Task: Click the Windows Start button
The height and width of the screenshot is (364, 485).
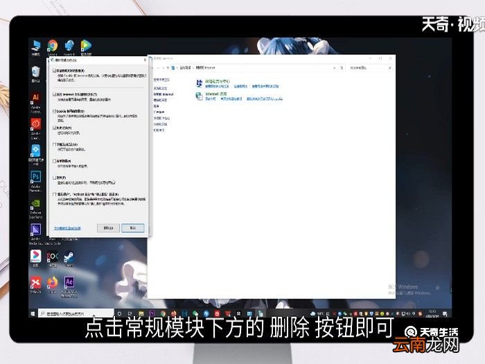Action: 33,313
